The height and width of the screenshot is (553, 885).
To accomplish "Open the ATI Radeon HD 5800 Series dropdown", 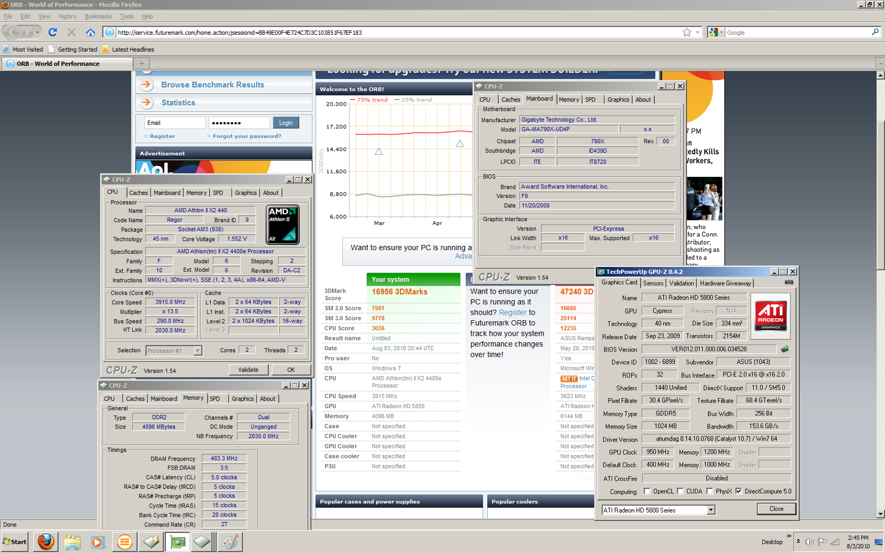I will [x=711, y=510].
